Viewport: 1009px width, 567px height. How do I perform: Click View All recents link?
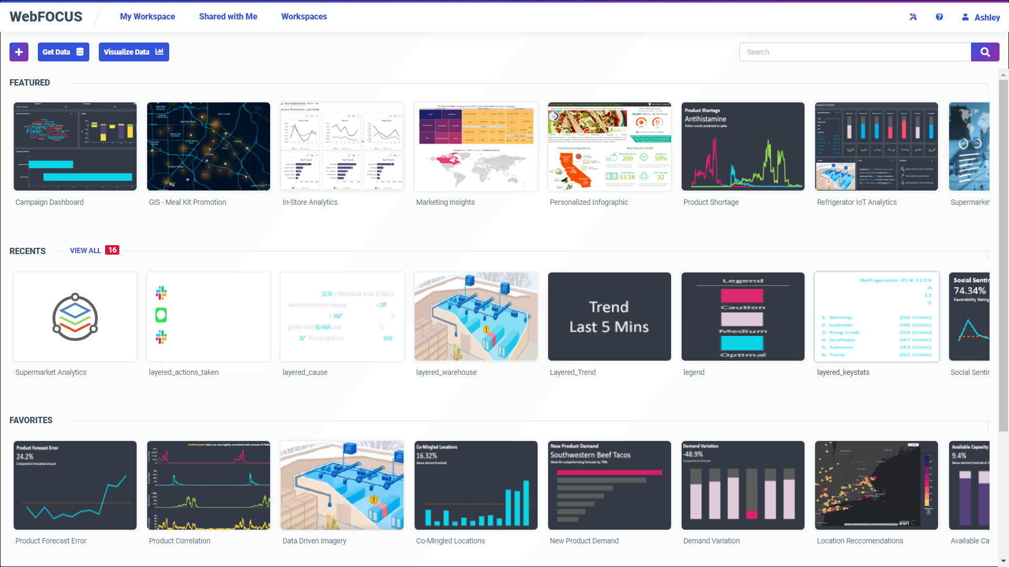point(85,250)
